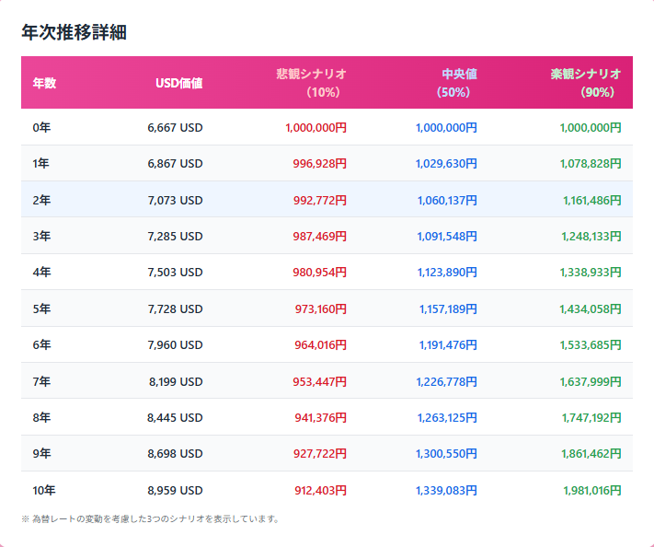Screen dimensions: 654x547
Task: Select the 中央値 (50%) column header
Action: coord(454,83)
